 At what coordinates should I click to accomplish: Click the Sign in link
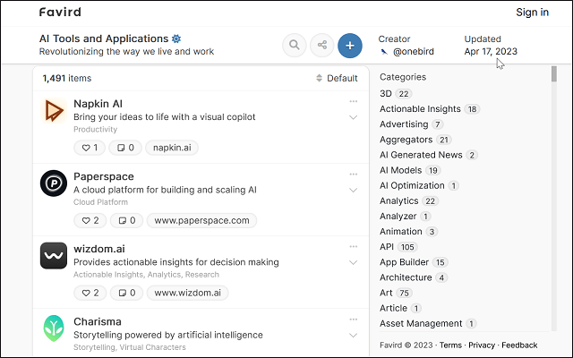(532, 13)
